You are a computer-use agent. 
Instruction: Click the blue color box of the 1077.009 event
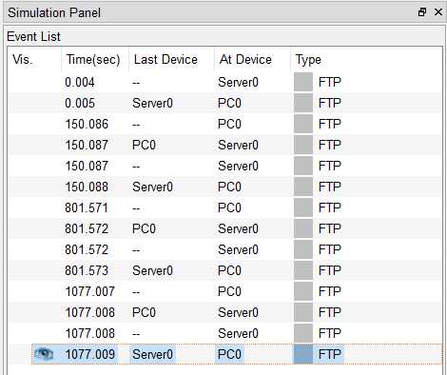click(303, 354)
